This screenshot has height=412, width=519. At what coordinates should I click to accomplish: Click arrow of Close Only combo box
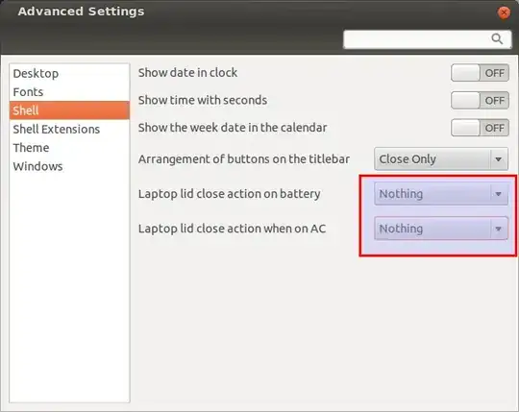coord(498,159)
